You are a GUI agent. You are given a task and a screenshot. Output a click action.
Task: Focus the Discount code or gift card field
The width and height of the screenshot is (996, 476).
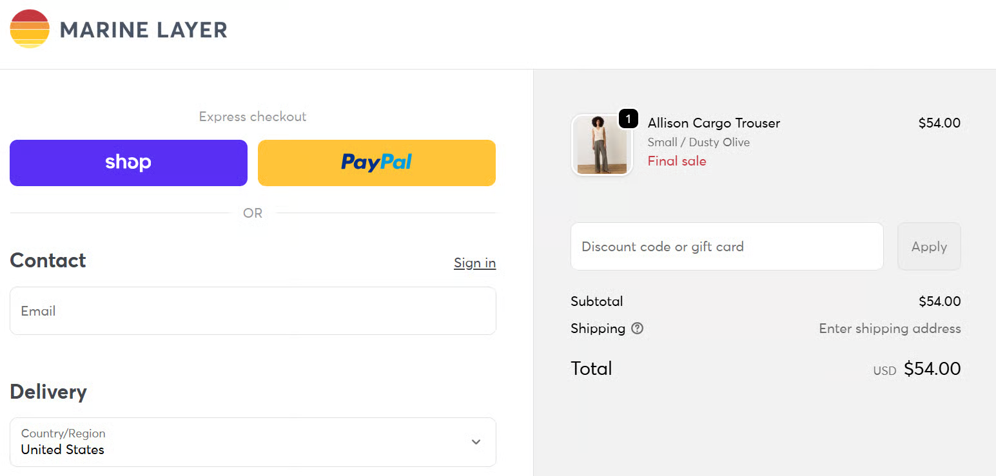coord(727,247)
